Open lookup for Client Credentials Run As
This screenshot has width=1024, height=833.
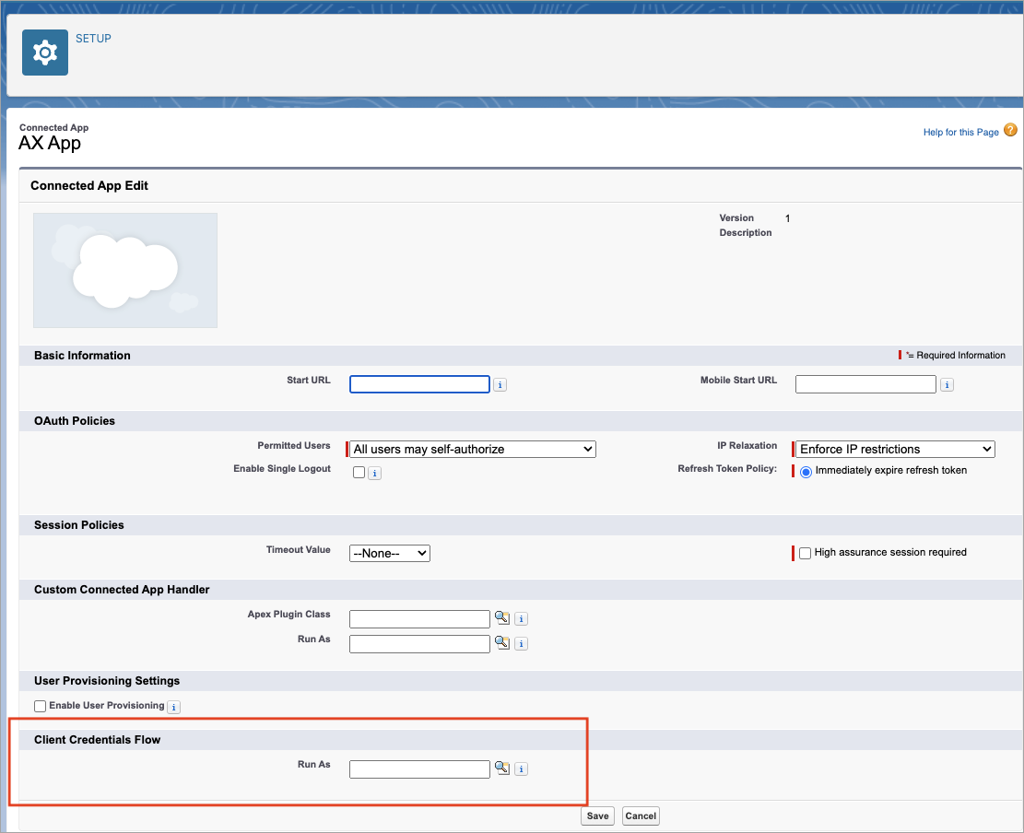point(501,768)
